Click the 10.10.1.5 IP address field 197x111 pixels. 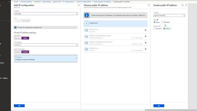point(46,45)
